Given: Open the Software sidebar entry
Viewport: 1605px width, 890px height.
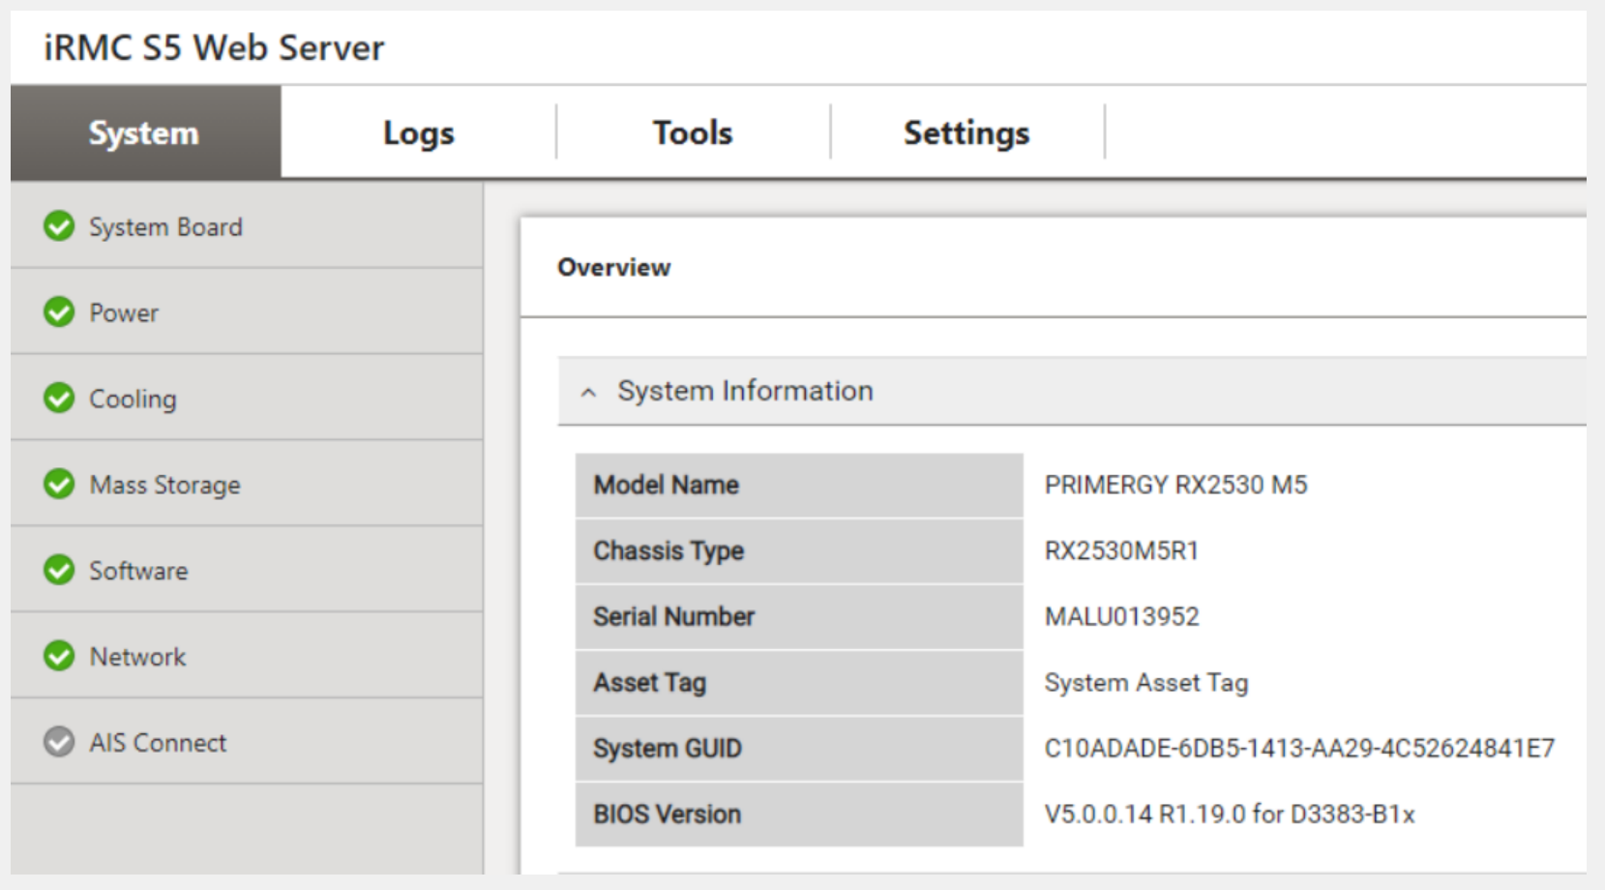Looking at the screenshot, I should 247,570.
